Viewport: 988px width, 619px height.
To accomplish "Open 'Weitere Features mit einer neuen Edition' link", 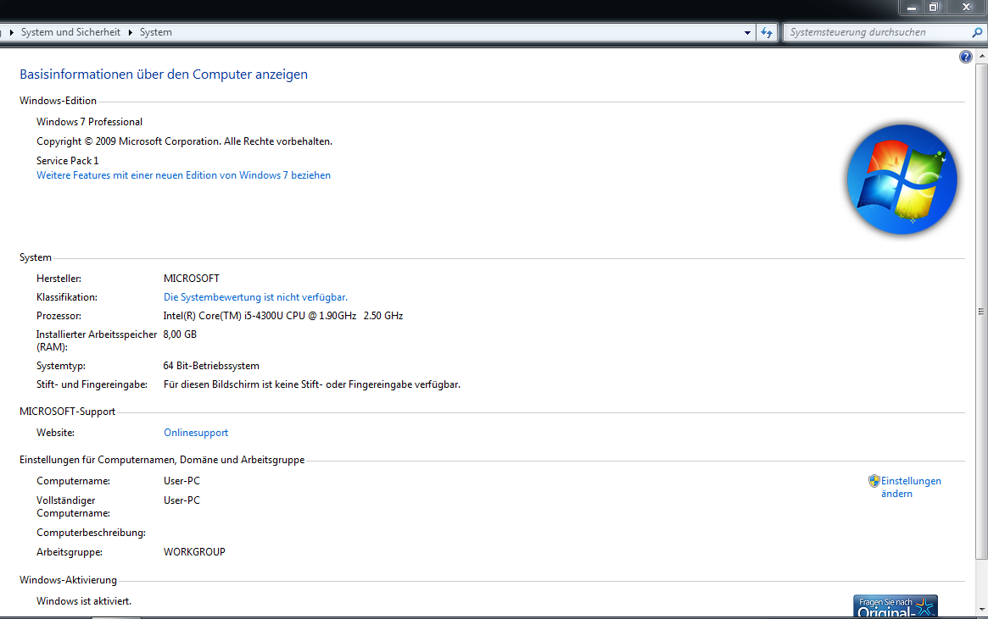I will (x=183, y=175).
